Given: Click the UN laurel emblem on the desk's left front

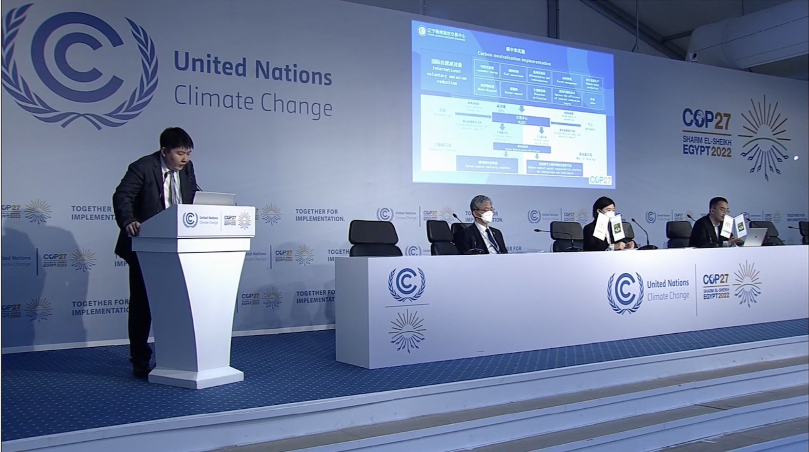Looking at the screenshot, I should tap(406, 284).
